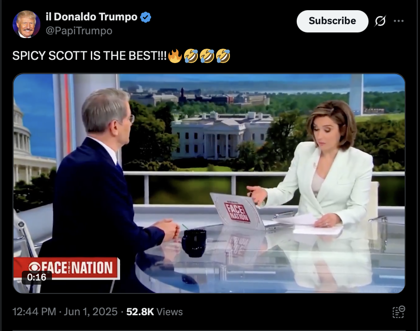The image size is (420, 331).
Task: Visit the @PapiTrumpo handle link
Action: click(x=79, y=31)
